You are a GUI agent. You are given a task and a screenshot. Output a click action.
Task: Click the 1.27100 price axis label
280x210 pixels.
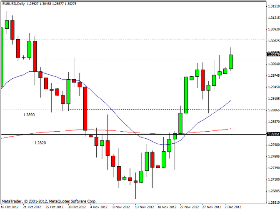(x=273, y=180)
